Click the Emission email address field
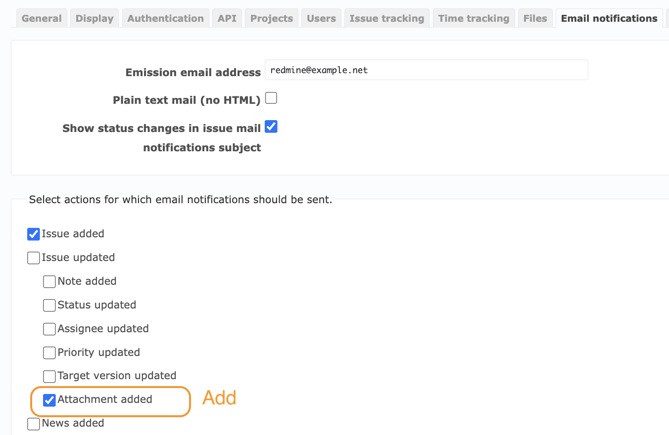669x435 pixels. [x=427, y=70]
